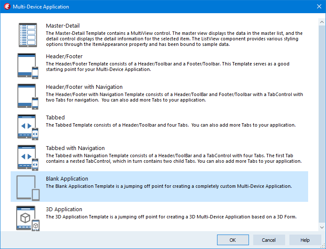Click the Header/Footer template icon

tap(28, 66)
